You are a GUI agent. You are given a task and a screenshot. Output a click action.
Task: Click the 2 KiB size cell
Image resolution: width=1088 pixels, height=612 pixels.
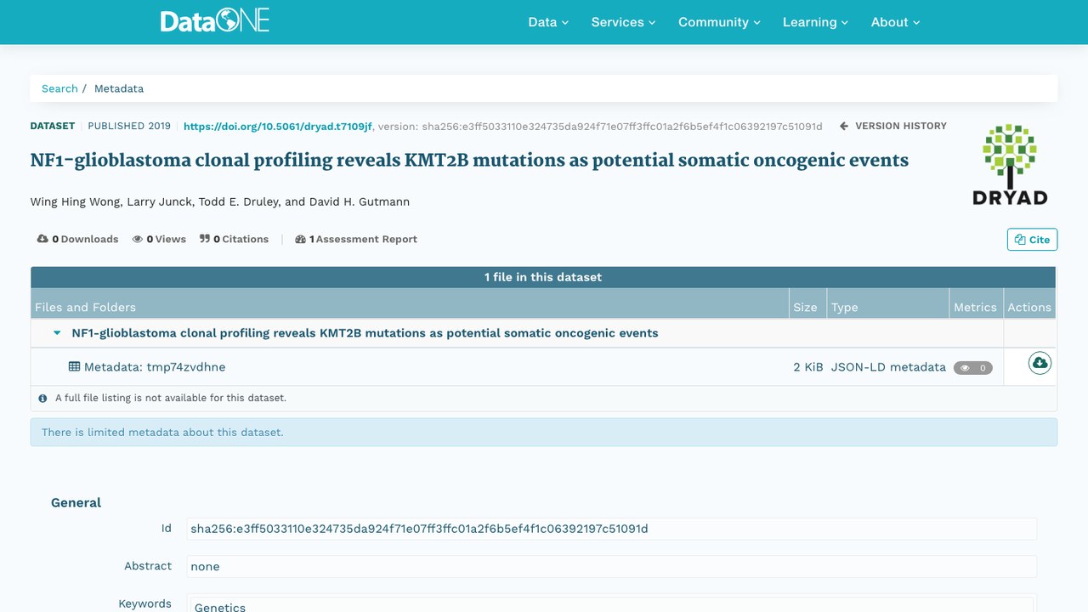[808, 367]
